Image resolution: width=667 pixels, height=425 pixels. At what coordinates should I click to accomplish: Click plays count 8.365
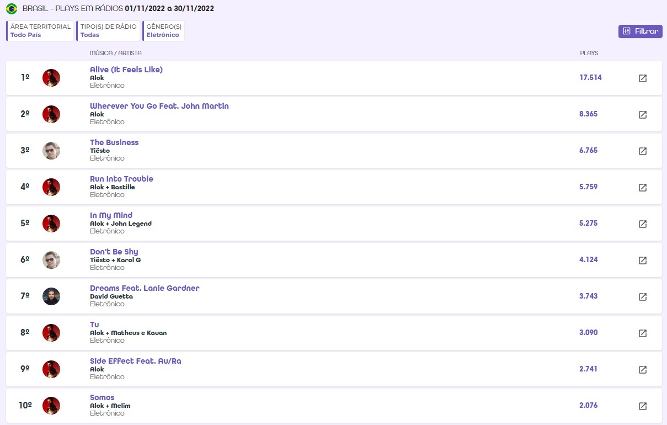(589, 114)
